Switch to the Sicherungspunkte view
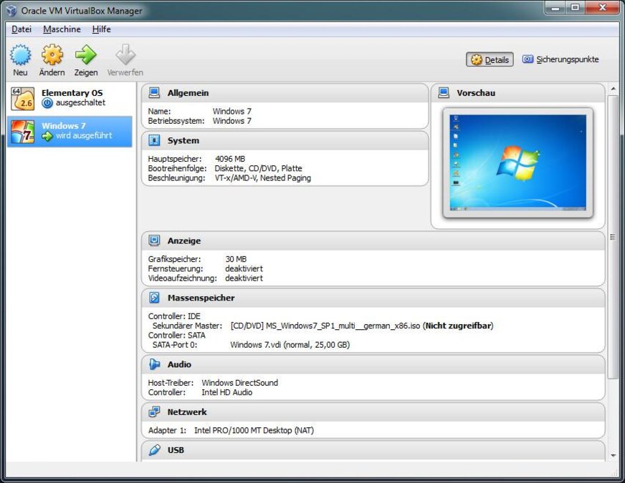This screenshot has width=625, height=483. click(561, 59)
